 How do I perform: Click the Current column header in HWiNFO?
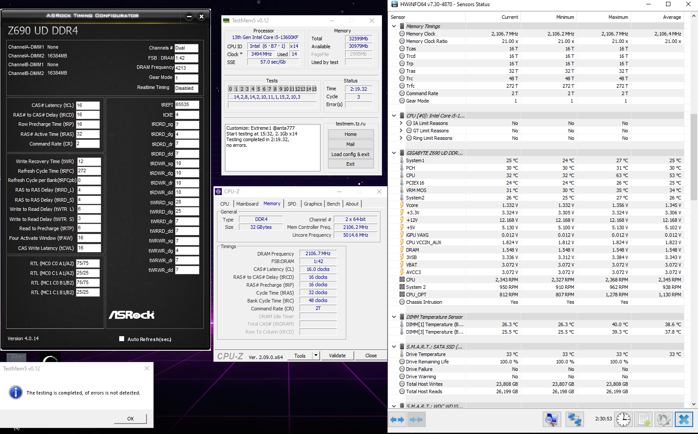(x=492, y=17)
